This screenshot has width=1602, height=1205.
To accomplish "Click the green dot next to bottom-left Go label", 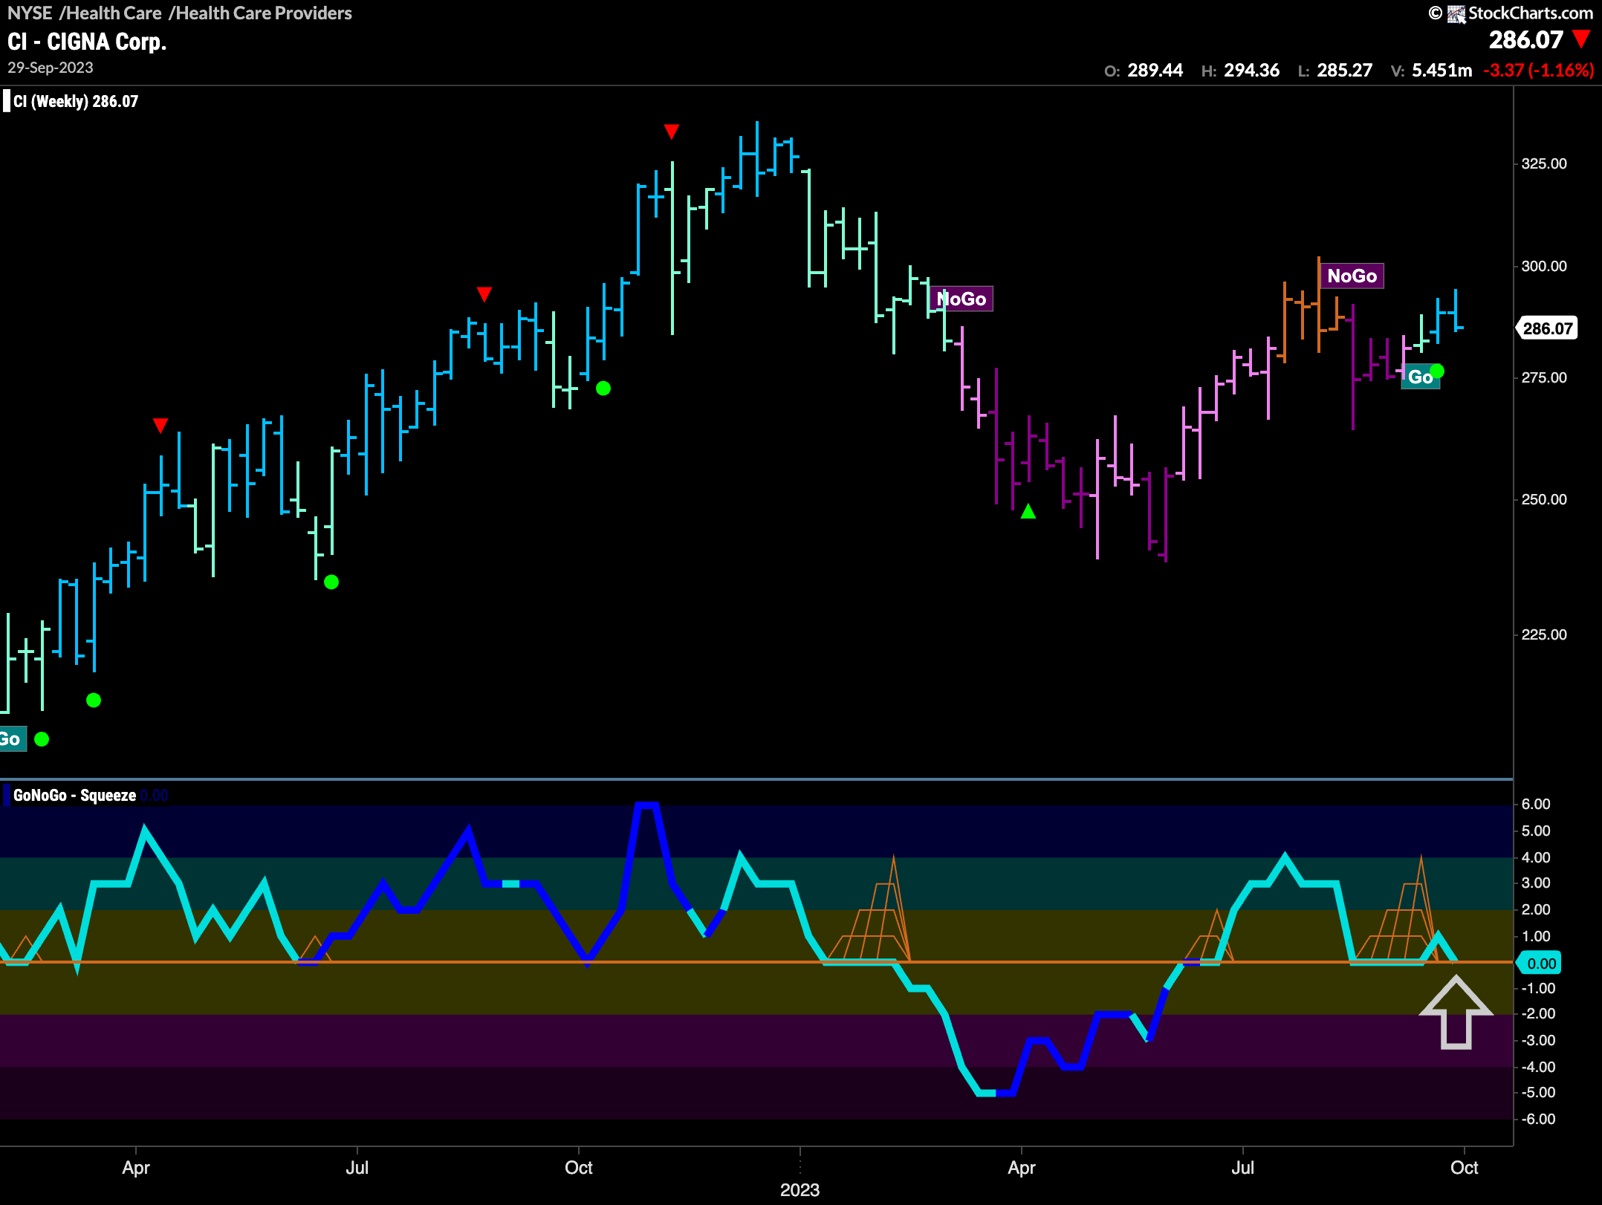I will coord(42,739).
